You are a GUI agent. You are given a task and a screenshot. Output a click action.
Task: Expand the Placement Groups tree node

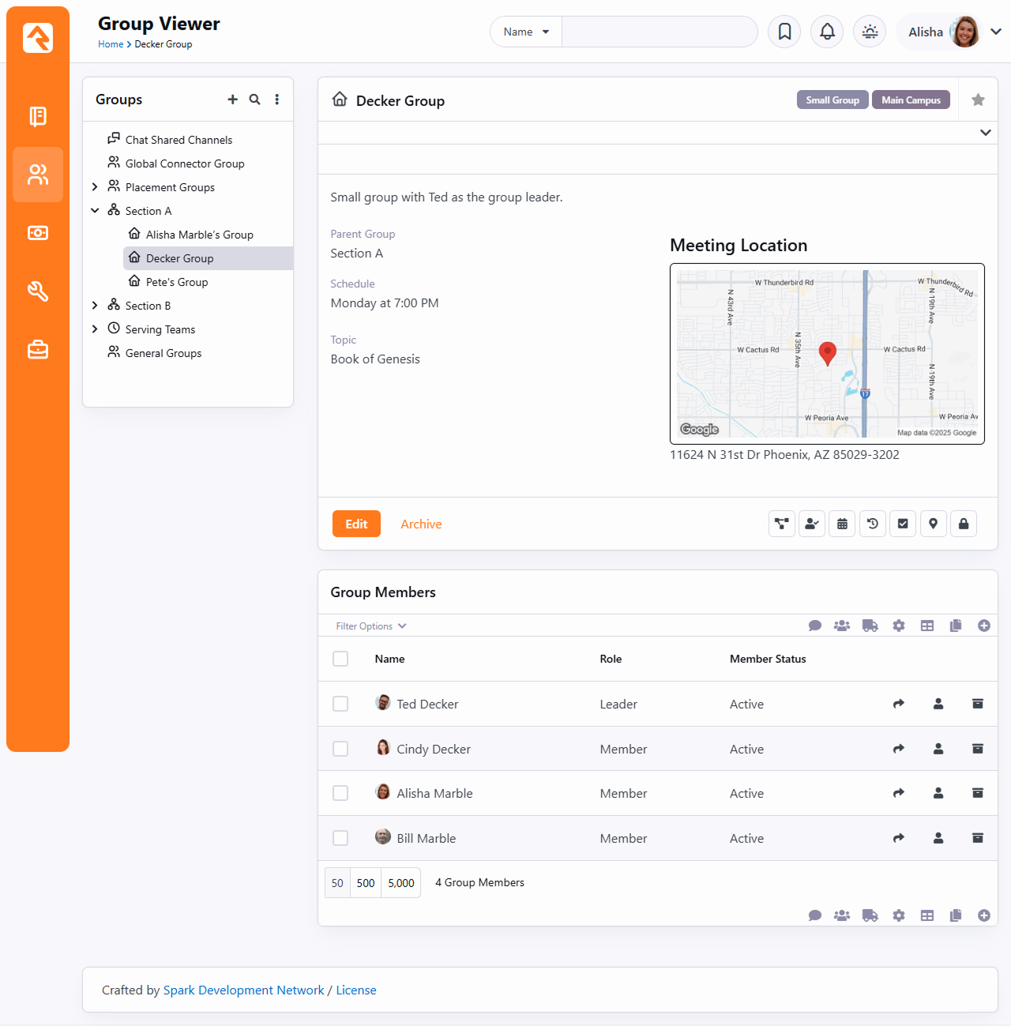(x=95, y=187)
